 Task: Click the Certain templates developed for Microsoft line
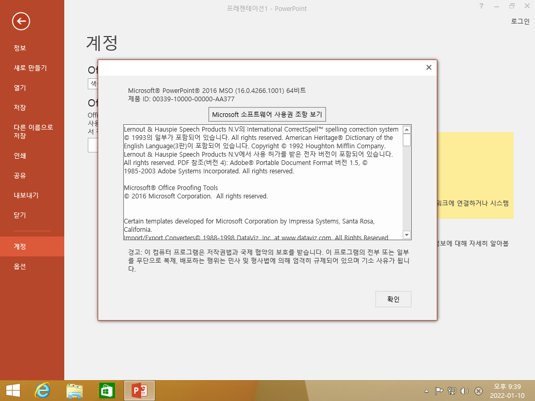(x=249, y=226)
